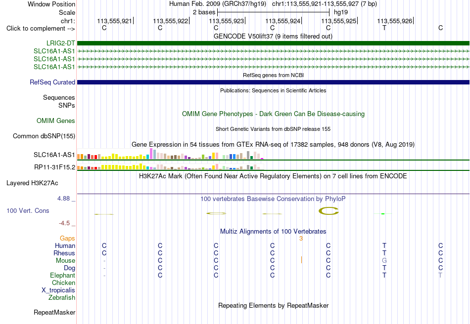Screen dimensions: 470x324
Task: Click the Common dbSNP(155) track label
Action: [44, 136]
